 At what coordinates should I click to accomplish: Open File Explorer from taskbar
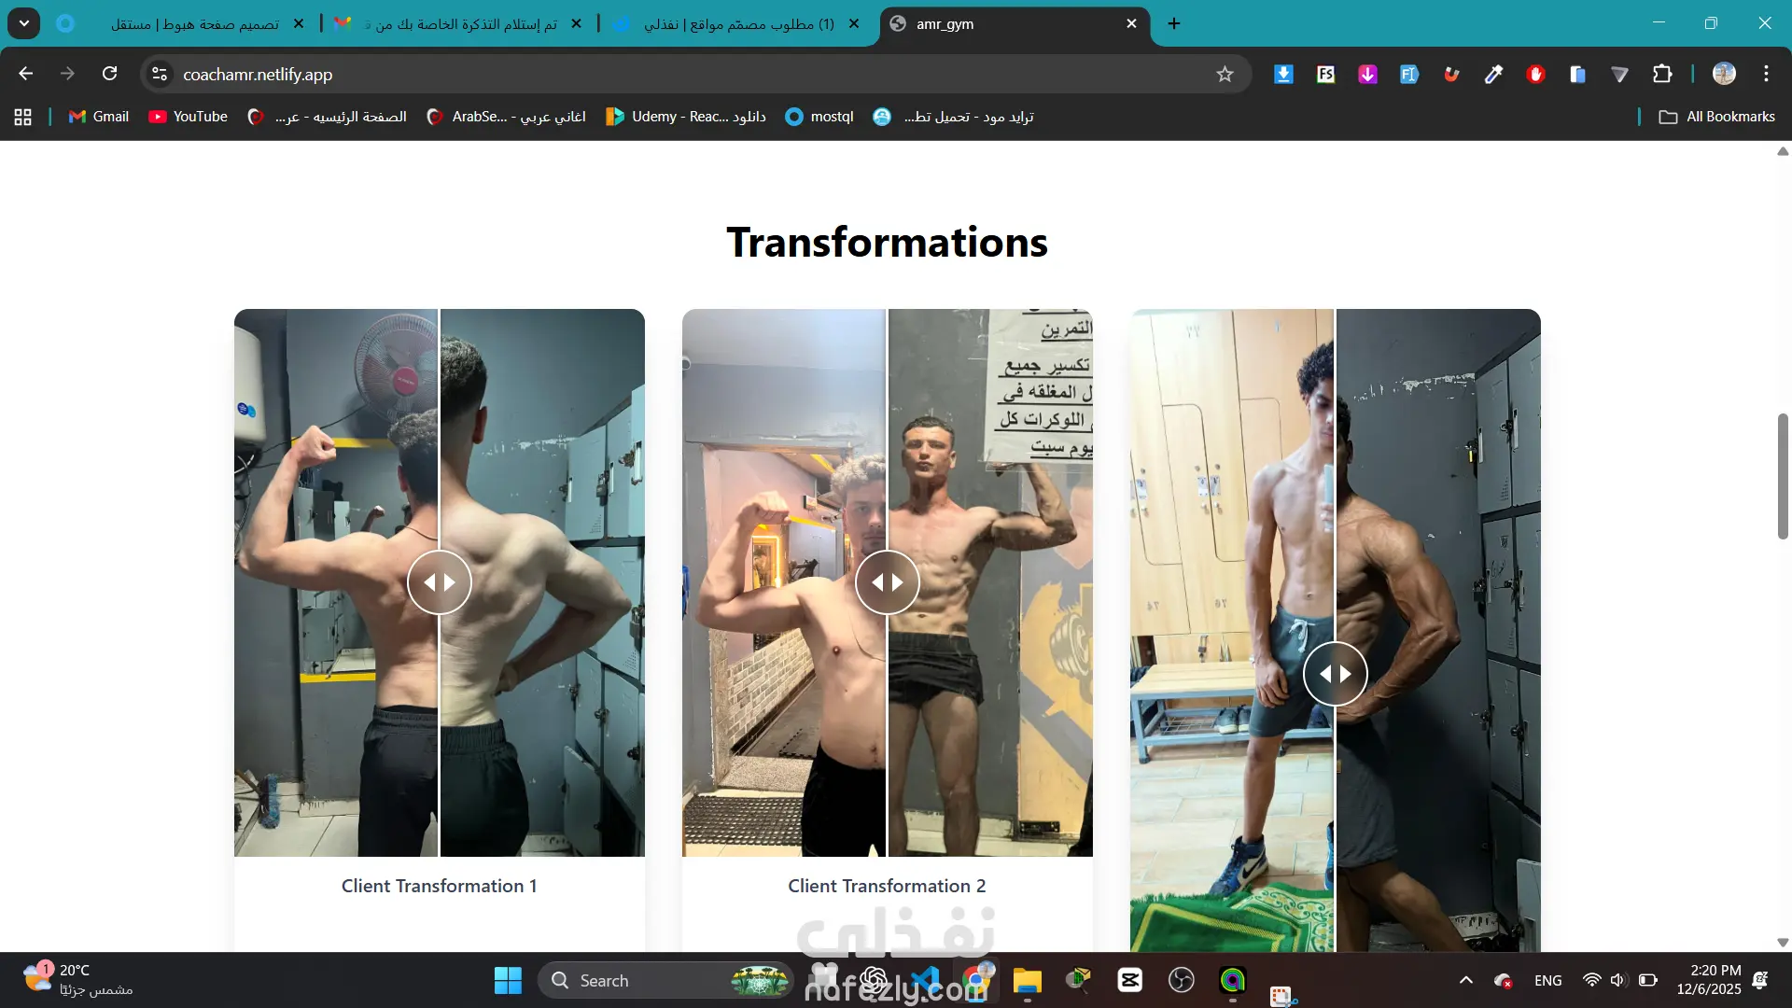point(1027,980)
